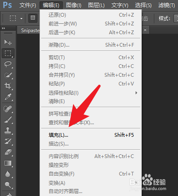Choose 清除(E) menu entry

click(x=91, y=101)
